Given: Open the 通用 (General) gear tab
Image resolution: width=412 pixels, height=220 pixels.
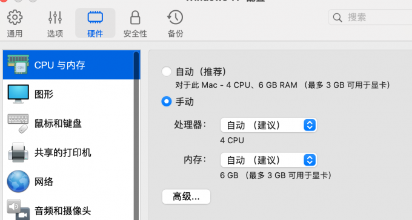Looking at the screenshot, I should (x=15, y=24).
